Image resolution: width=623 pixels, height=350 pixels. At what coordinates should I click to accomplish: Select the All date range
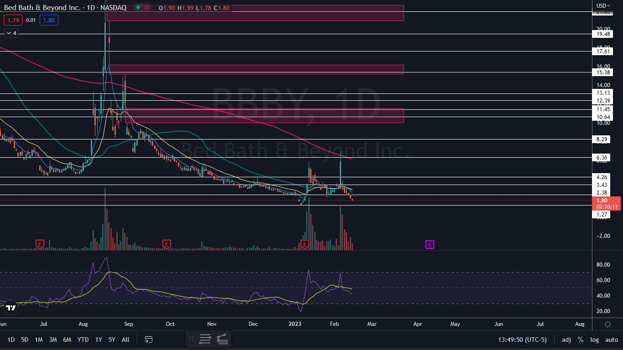click(x=126, y=340)
